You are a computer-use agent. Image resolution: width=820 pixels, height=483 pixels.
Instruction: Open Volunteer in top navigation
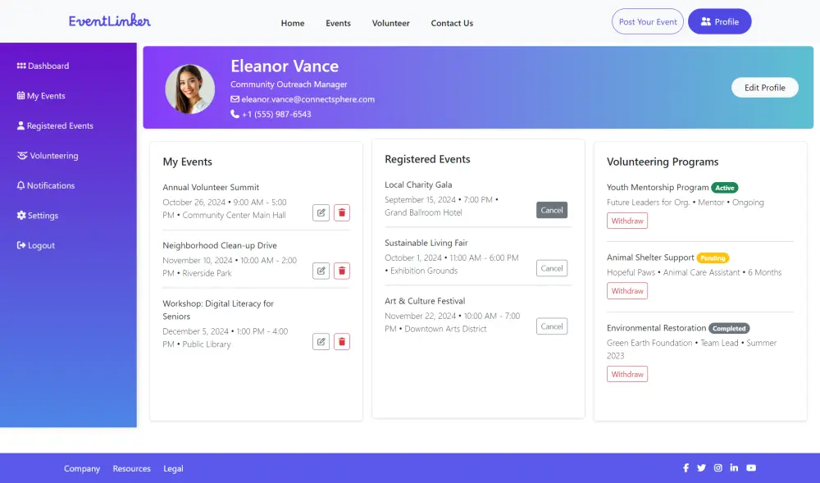tap(390, 23)
